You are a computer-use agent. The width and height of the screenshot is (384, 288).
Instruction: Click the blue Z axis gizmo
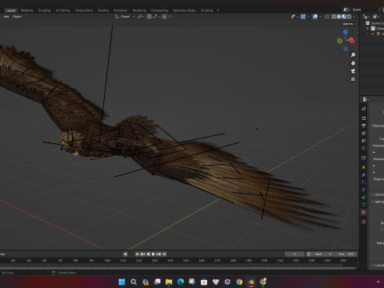pyautogui.click(x=346, y=32)
